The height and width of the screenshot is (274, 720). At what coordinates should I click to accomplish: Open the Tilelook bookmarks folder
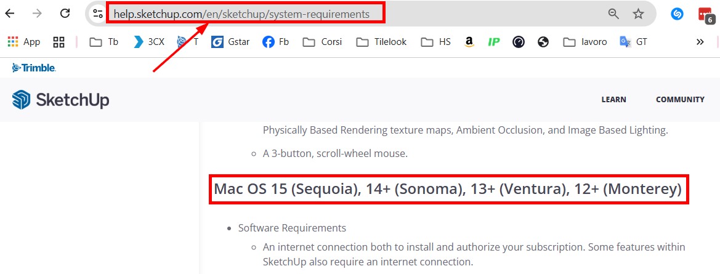[x=382, y=42]
